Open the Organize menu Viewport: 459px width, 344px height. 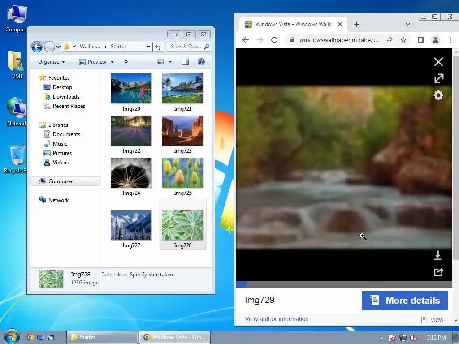[52, 62]
